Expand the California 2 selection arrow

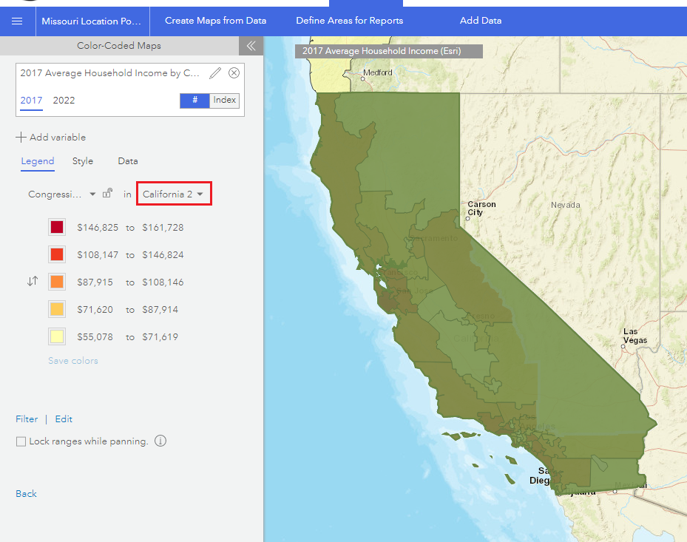click(200, 193)
